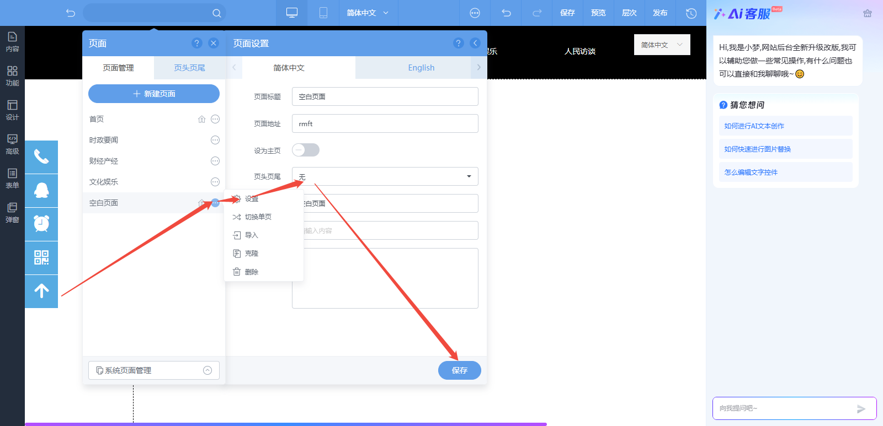Click 预览 in the top toolbar
Viewport: 883px width, 426px height.
click(598, 13)
